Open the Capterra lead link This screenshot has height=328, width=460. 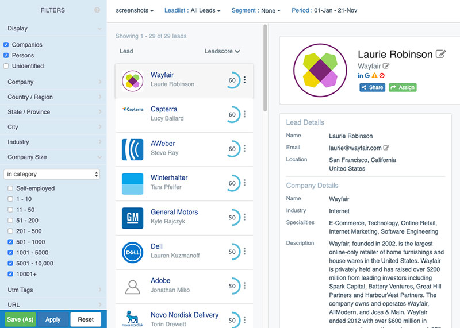164,109
